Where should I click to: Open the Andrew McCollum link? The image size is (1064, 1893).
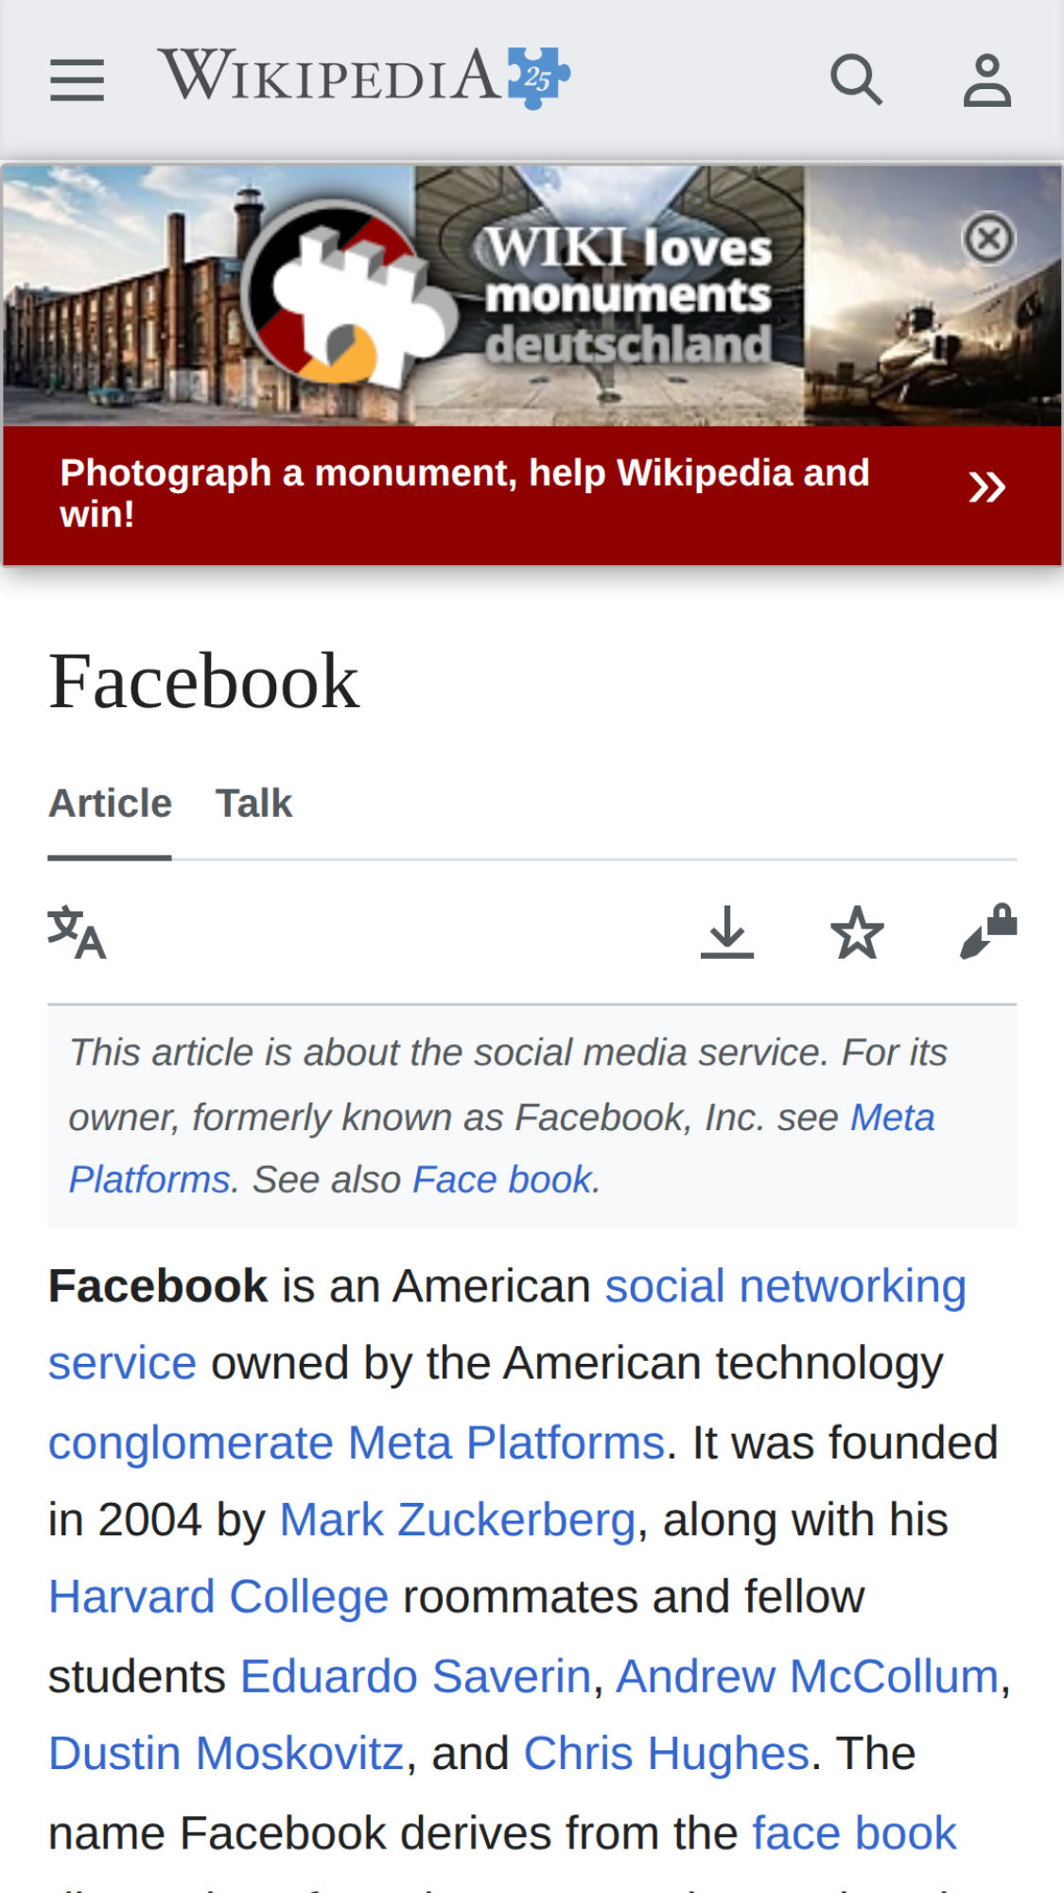tap(808, 1676)
